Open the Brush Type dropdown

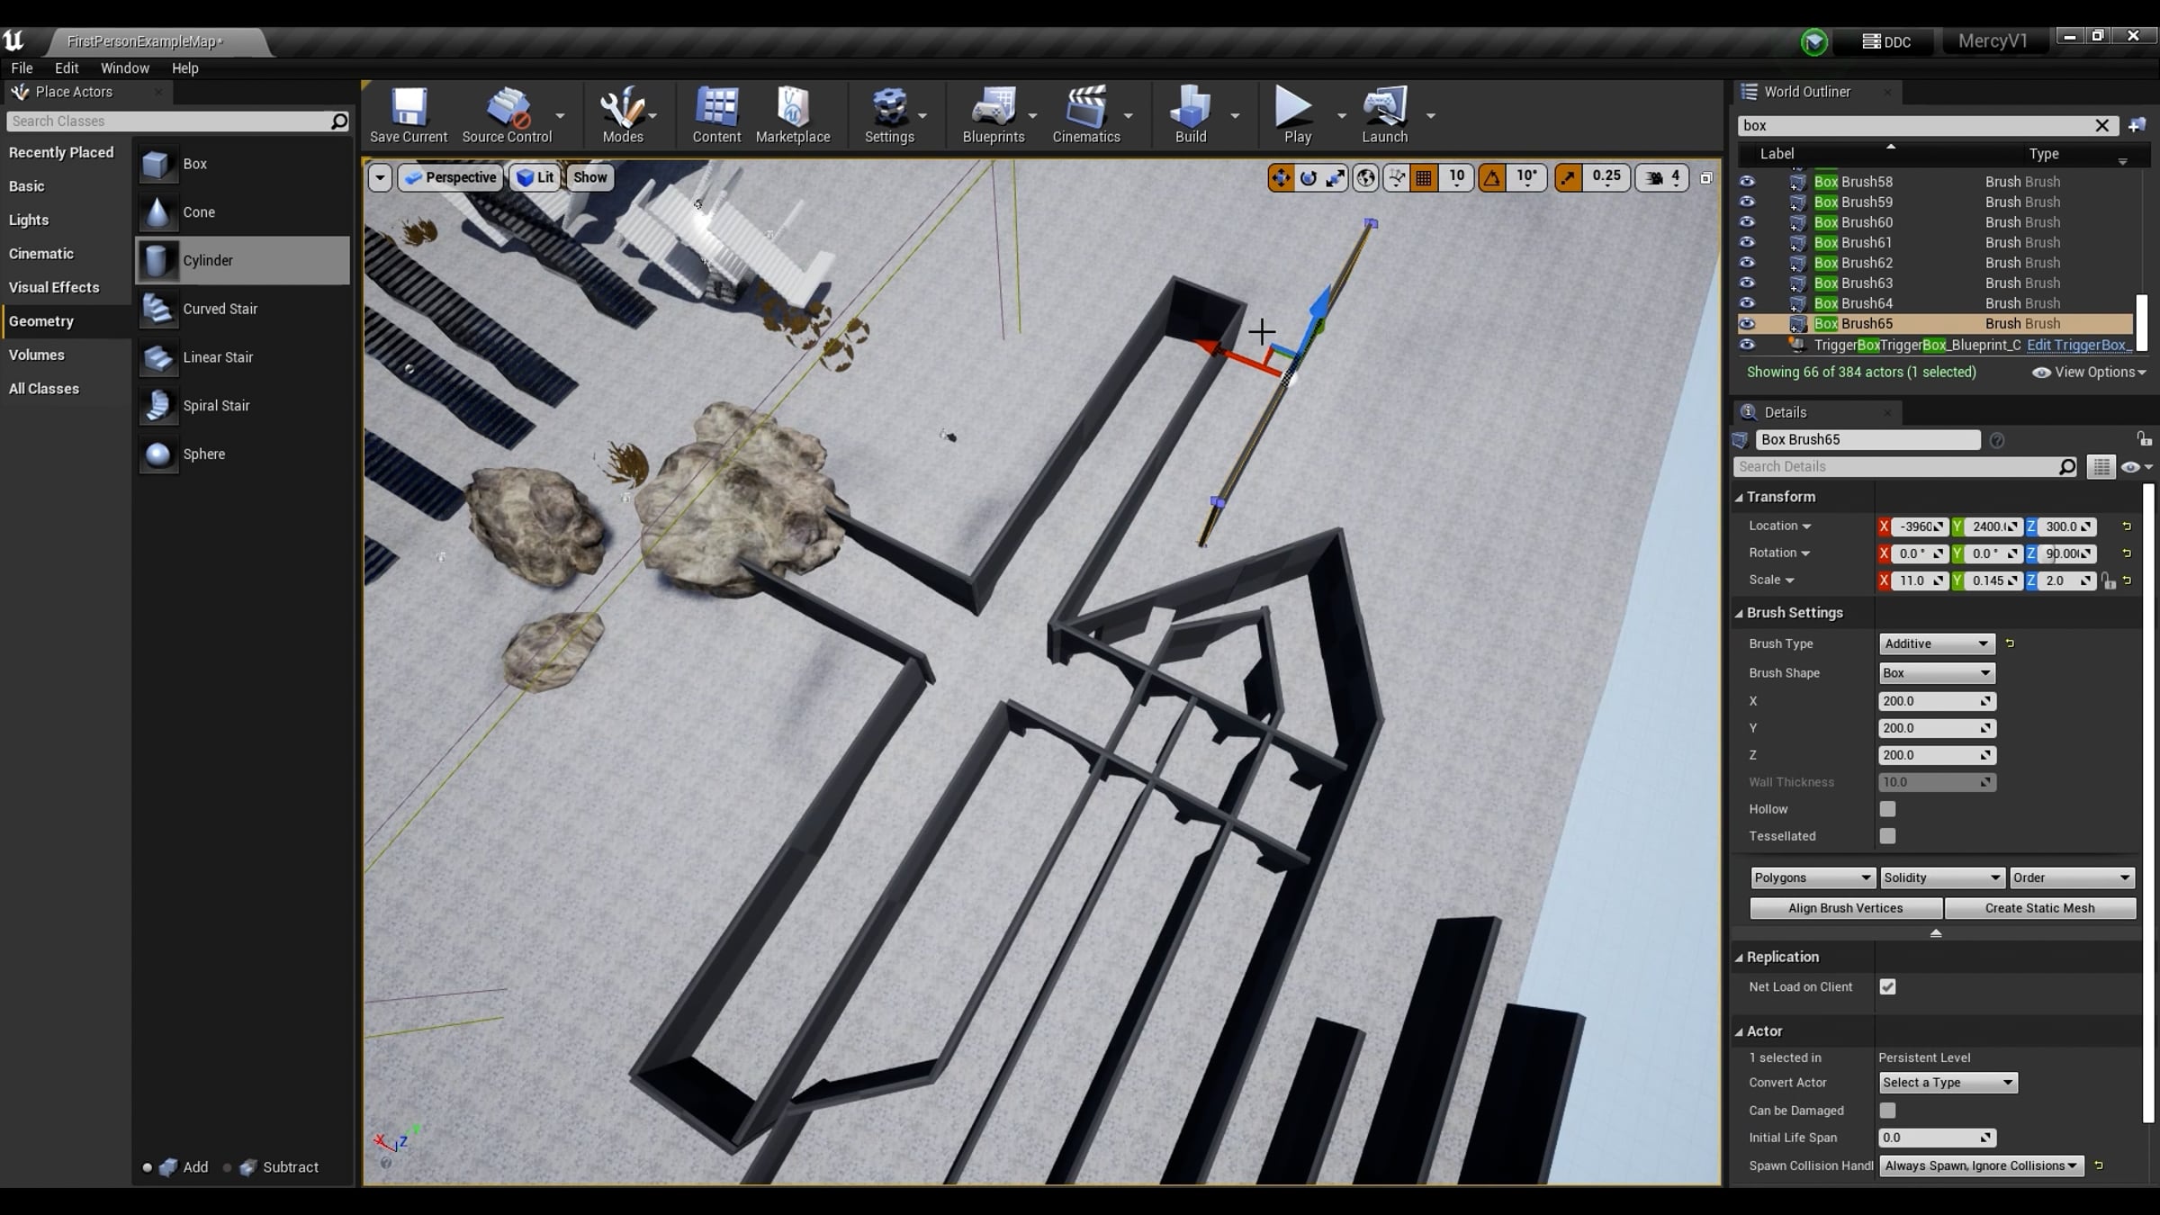tap(1937, 643)
